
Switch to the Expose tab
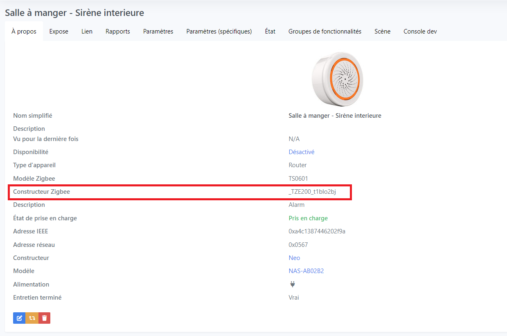[x=59, y=31]
